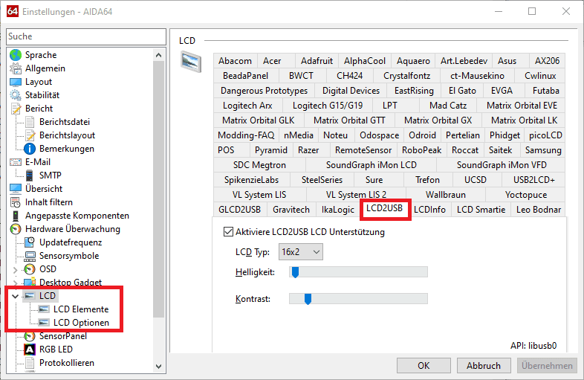The height and width of the screenshot is (380, 584).
Task: Click the Abbruch button
Action: [x=484, y=366]
